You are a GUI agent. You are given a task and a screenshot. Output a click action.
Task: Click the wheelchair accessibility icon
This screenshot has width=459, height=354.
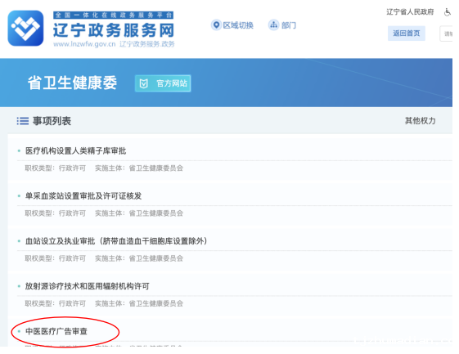[x=448, y=12]
